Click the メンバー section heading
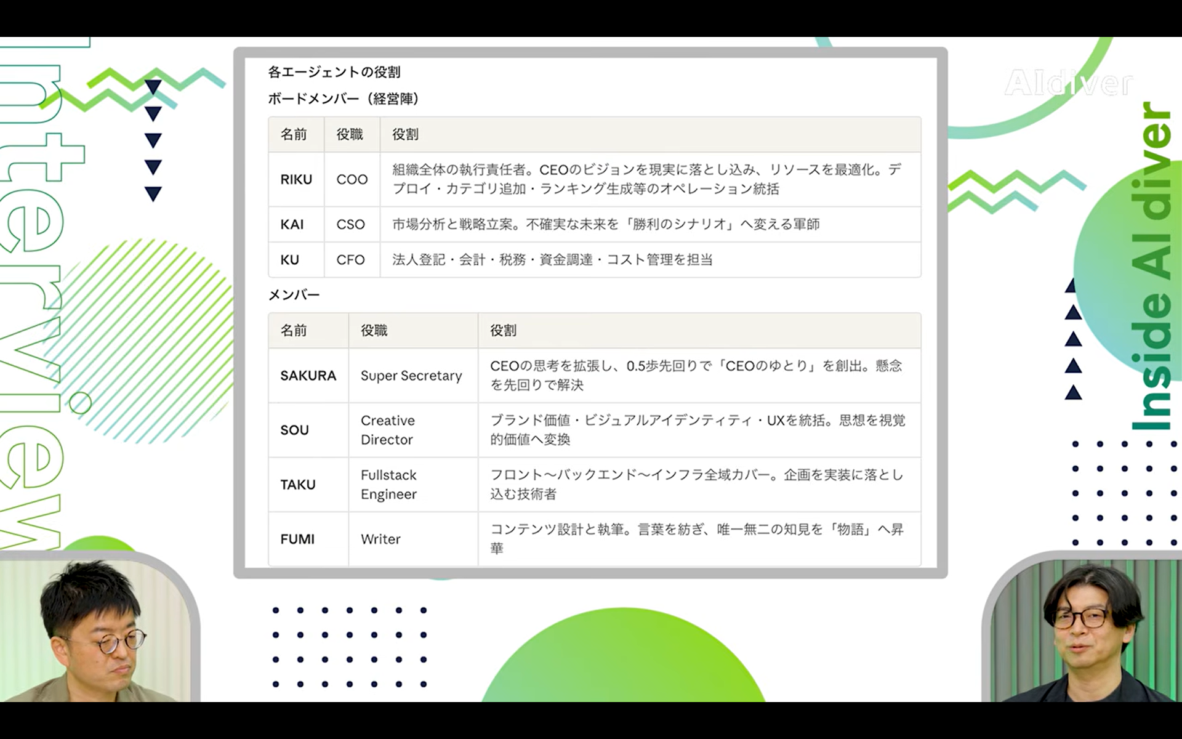This screenshot has width=1182, height=739. click(x=294, y=295)
